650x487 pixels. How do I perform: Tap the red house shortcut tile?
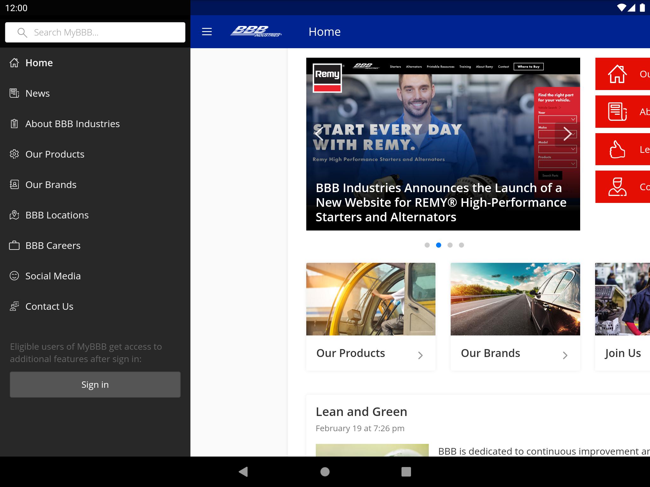point(622,74)
